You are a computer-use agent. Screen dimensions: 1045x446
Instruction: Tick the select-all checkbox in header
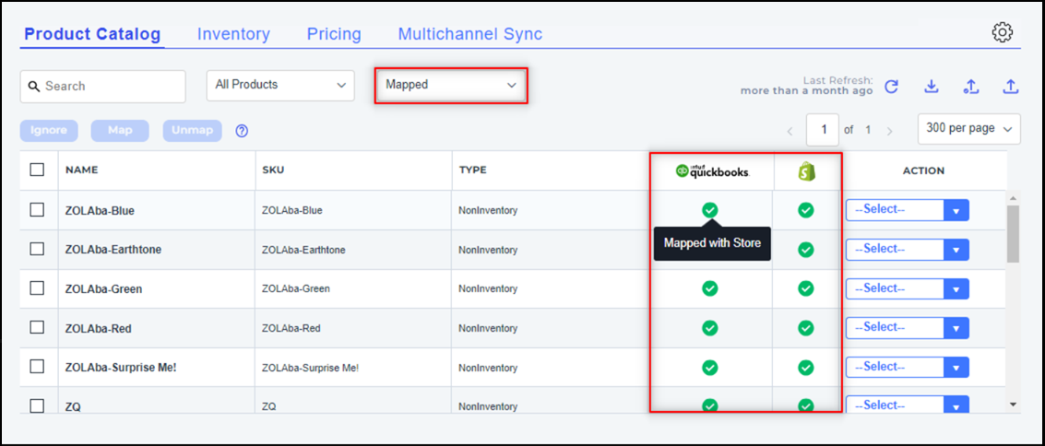coord(37,170)
